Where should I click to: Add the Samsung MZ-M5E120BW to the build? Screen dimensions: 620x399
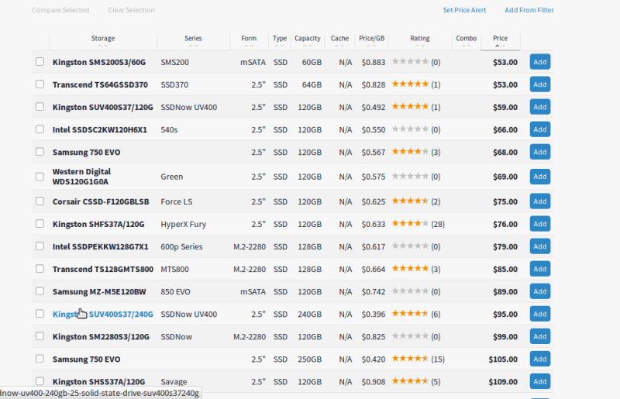click(x=539, y=291)
